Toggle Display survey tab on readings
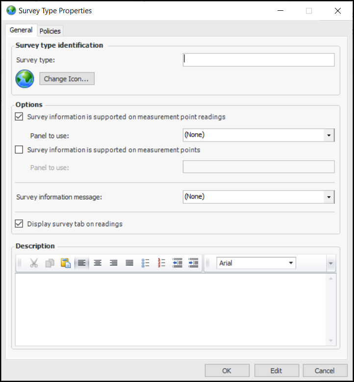The height and width of the screenshot is (382, 354). (19, 223)
